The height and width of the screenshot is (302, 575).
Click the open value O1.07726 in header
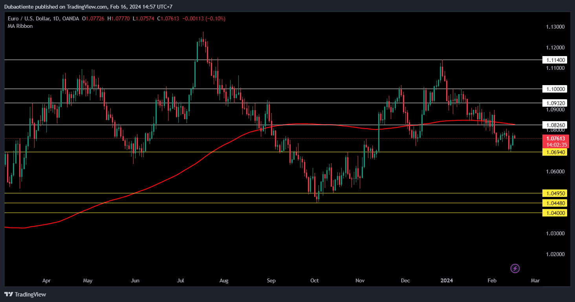93,18
